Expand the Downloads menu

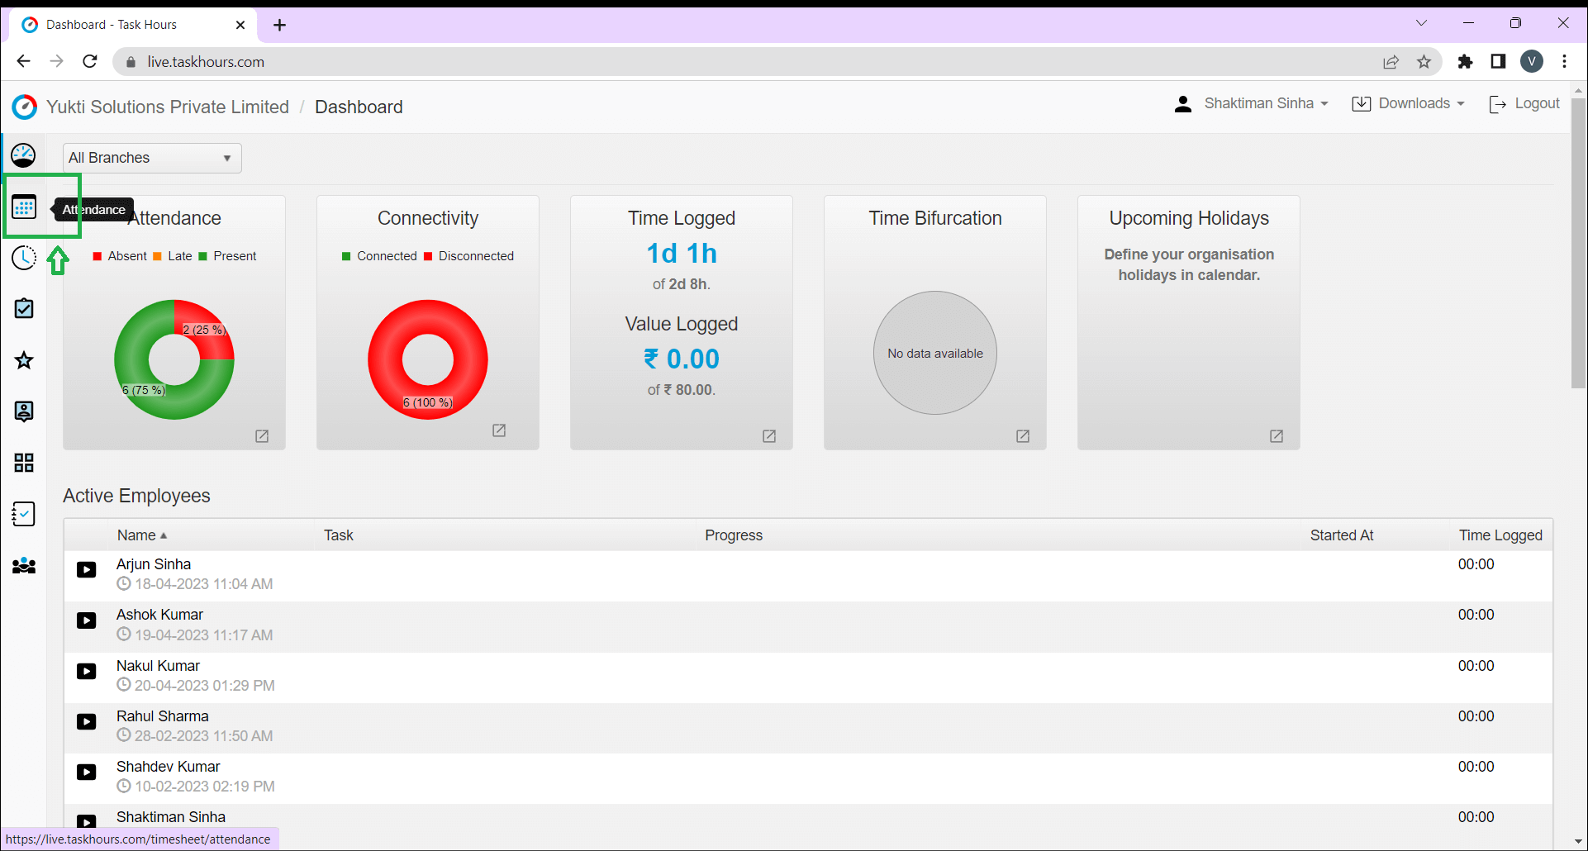pos(1408,103)
